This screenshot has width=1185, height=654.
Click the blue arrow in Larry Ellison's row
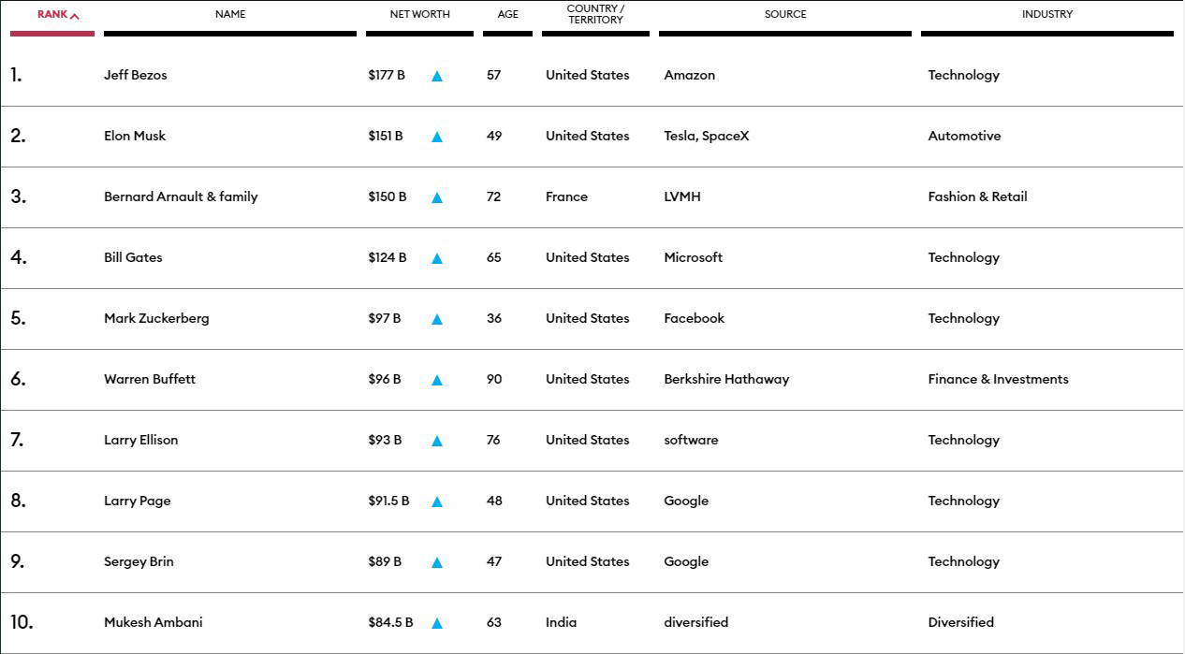[x=436, y=441]
